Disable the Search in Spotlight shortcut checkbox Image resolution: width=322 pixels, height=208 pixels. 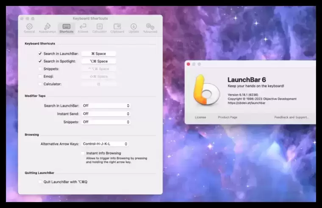[x=40, y=61]
